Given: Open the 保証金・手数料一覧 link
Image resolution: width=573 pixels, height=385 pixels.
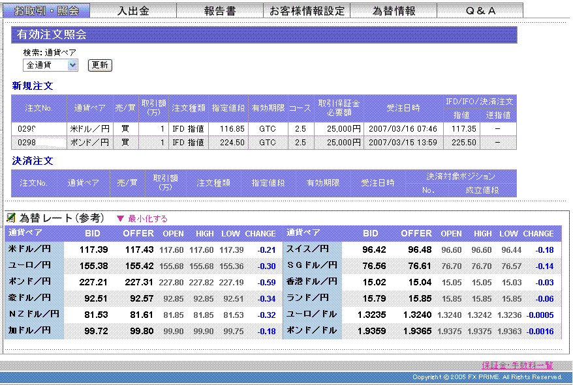Looking at the screenshot, I should 517,365.
